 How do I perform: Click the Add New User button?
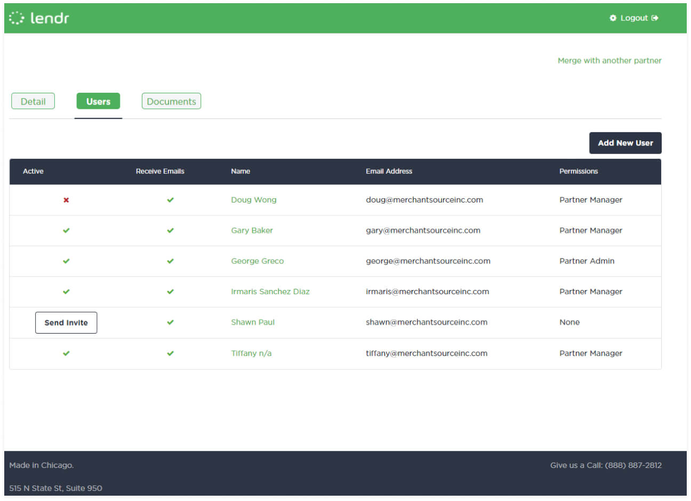(625, 143)
